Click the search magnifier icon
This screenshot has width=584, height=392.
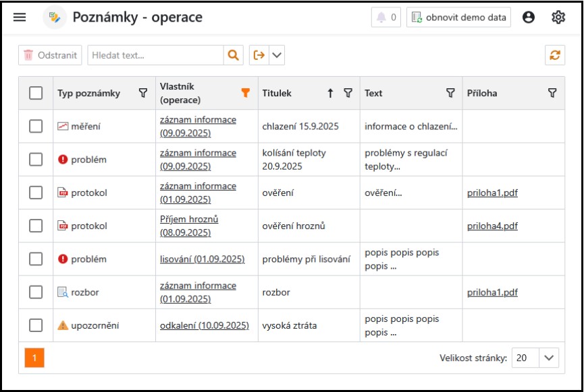tap(233, 55)
